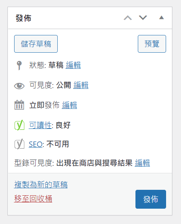
Task: Click the blue 發佈 publish button
Action: 151,199
